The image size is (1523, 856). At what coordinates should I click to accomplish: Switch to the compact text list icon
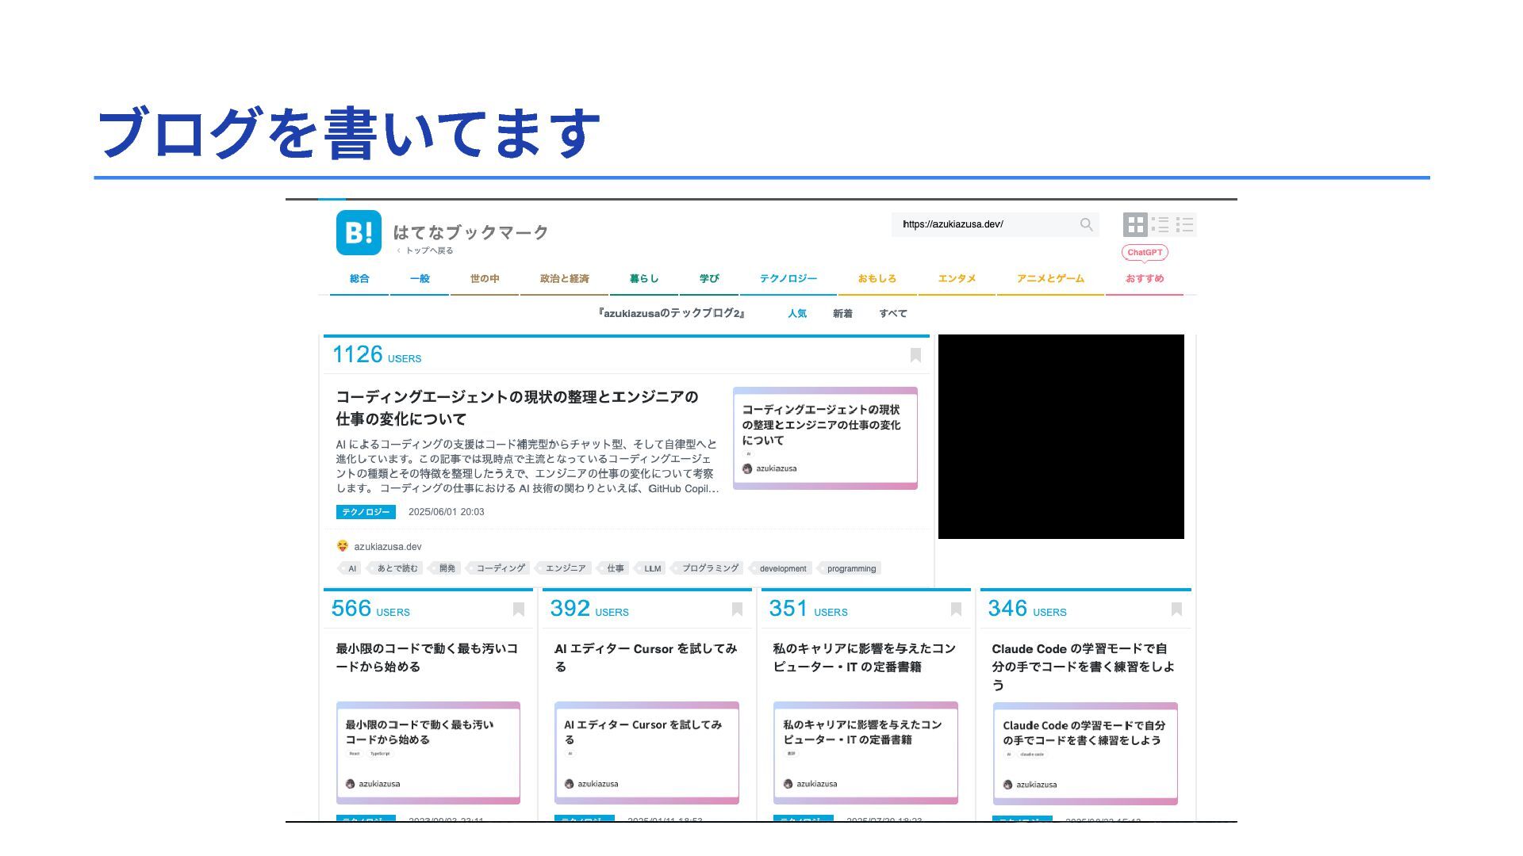click(x=1184, y=224)
